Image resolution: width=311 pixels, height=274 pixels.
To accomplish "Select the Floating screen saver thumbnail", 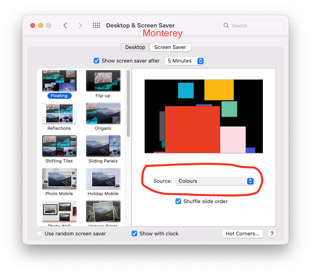I will click(x=59, y=80).
